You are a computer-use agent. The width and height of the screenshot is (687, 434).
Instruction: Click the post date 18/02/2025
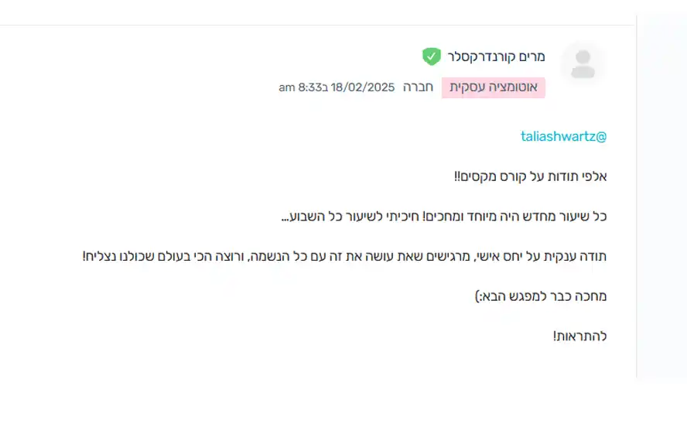(x=363, y=87)
